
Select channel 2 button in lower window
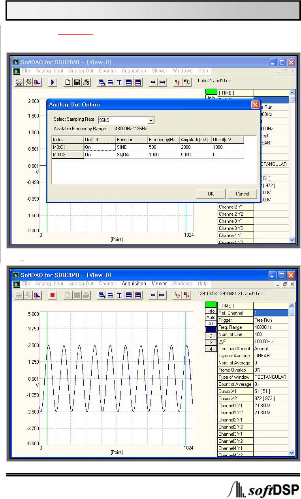[x=211, y=336]
